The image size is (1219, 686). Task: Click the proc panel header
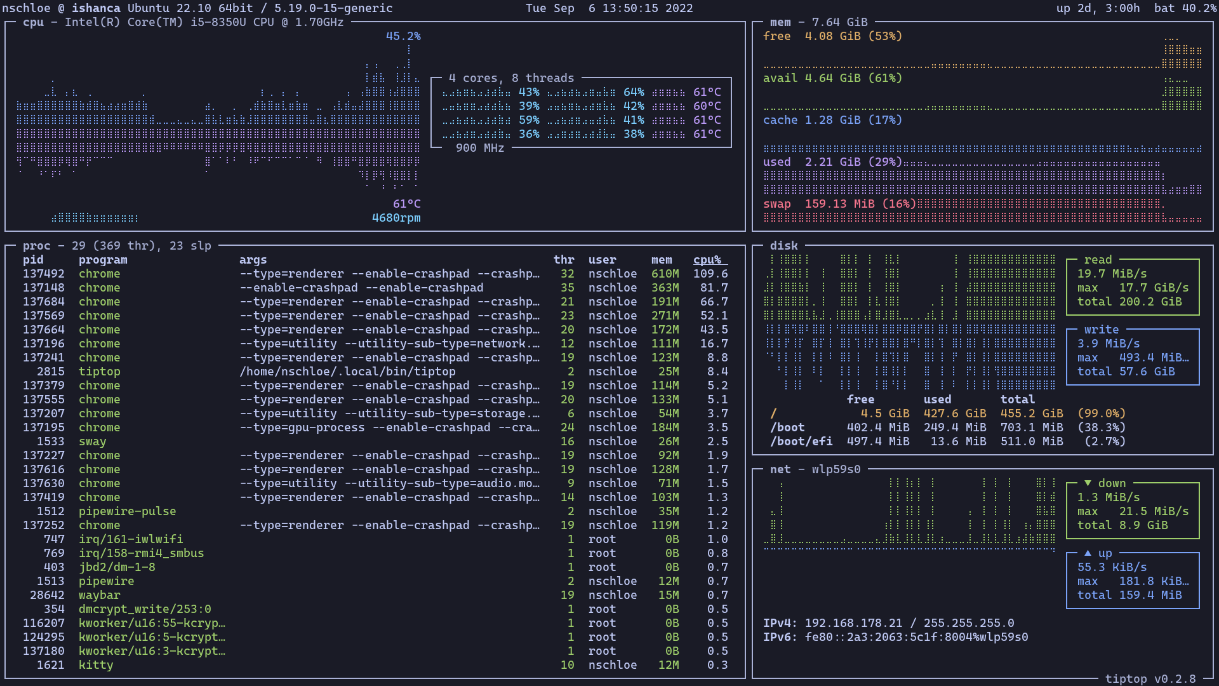(x=36, y=245)
